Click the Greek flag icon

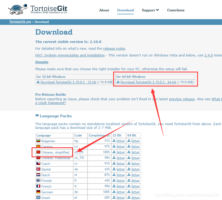38,198
